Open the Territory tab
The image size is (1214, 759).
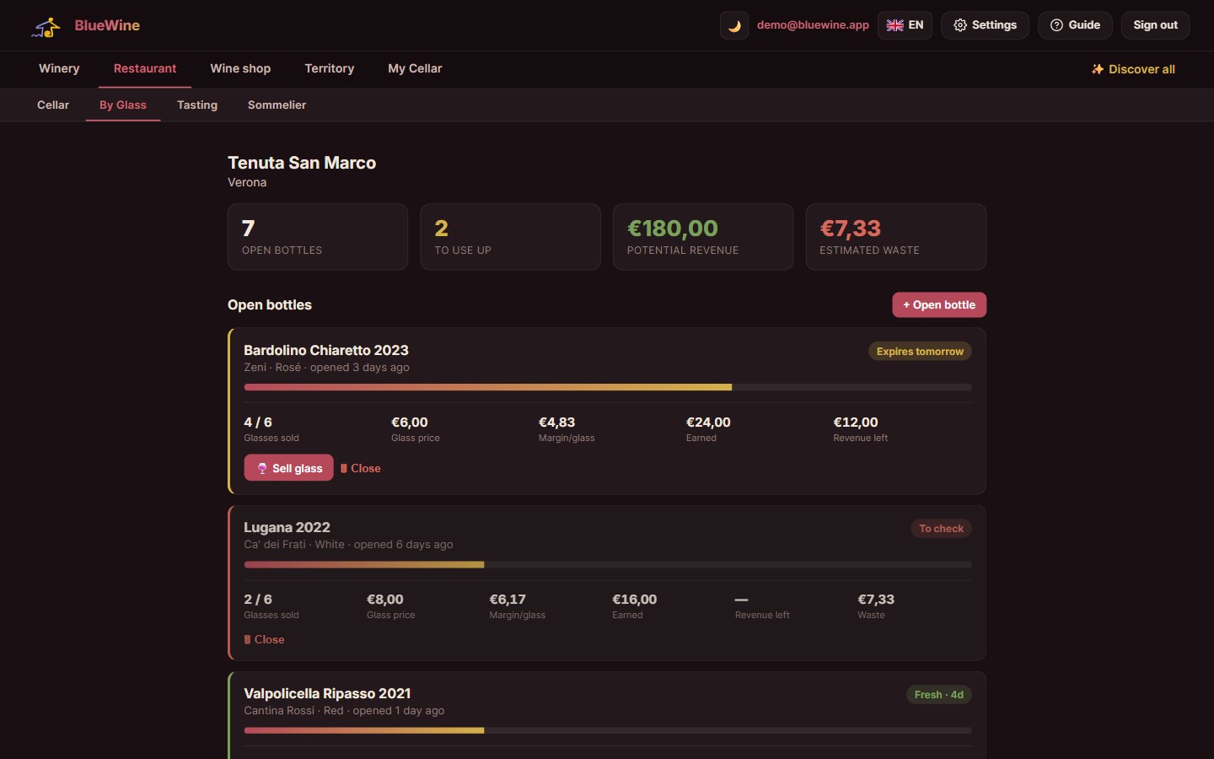coord(330,68)
